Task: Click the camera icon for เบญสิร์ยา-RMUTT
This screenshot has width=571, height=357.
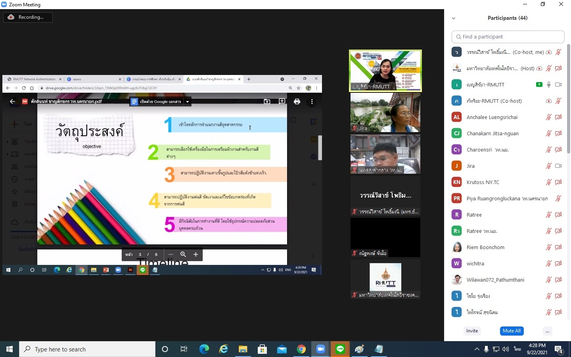Action: coord(558,84)
